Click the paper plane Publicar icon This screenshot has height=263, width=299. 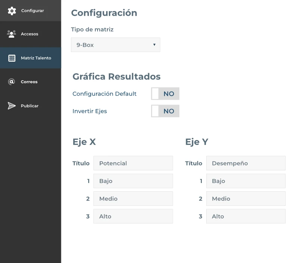coord(12,106)
